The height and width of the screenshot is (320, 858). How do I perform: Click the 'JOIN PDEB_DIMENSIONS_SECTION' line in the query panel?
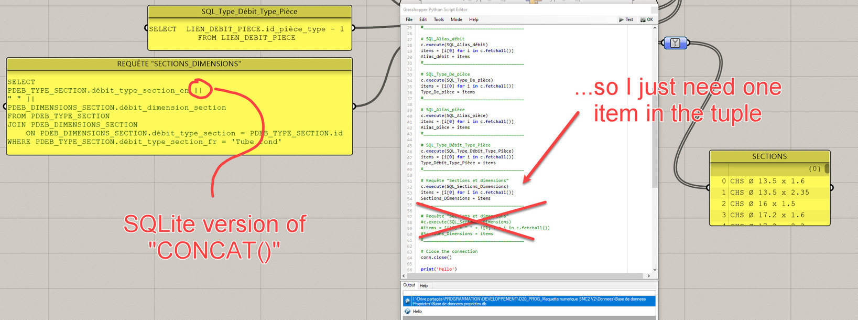pos(73,125)
